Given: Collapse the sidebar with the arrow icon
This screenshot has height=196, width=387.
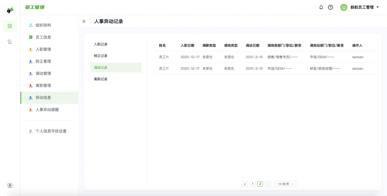Looking at the screenshot, I should click(84, 21).
